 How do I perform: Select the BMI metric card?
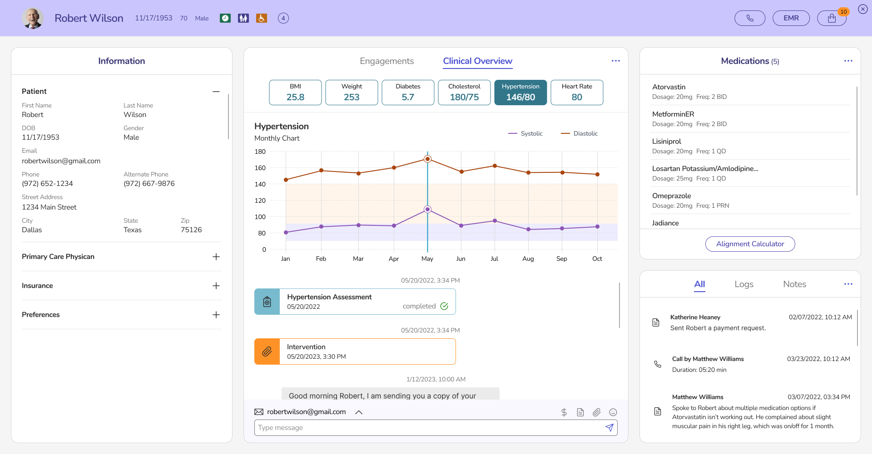(295, 93)
